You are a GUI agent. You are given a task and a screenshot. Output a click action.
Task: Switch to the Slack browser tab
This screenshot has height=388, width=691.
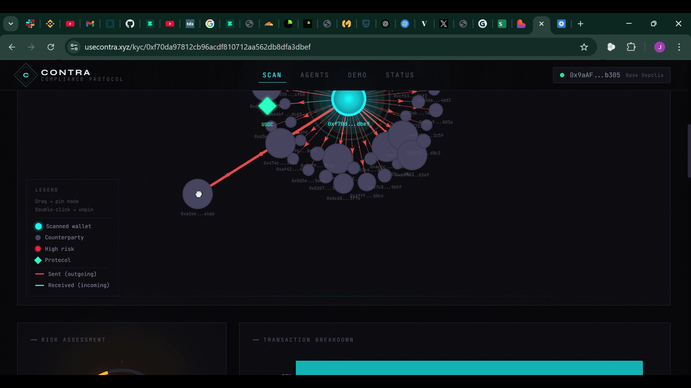[30, 24]
